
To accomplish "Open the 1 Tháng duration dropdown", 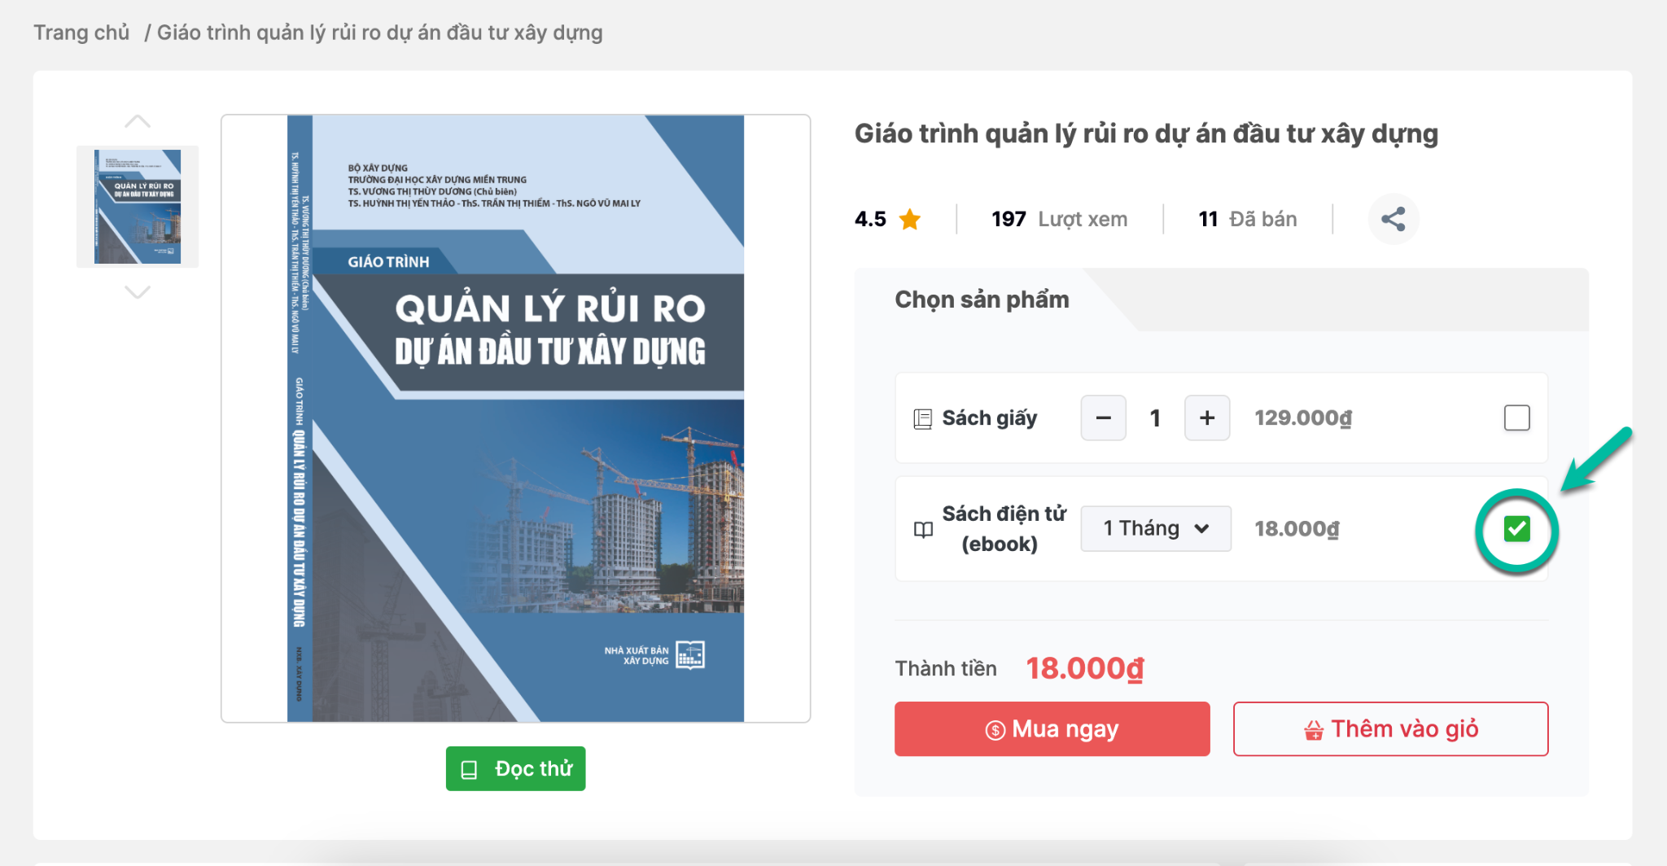I will (1155, 529).
